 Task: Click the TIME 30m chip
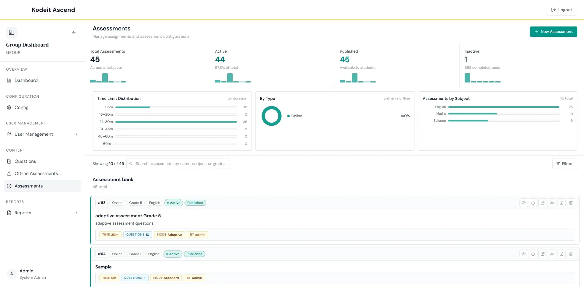point(110,235)
